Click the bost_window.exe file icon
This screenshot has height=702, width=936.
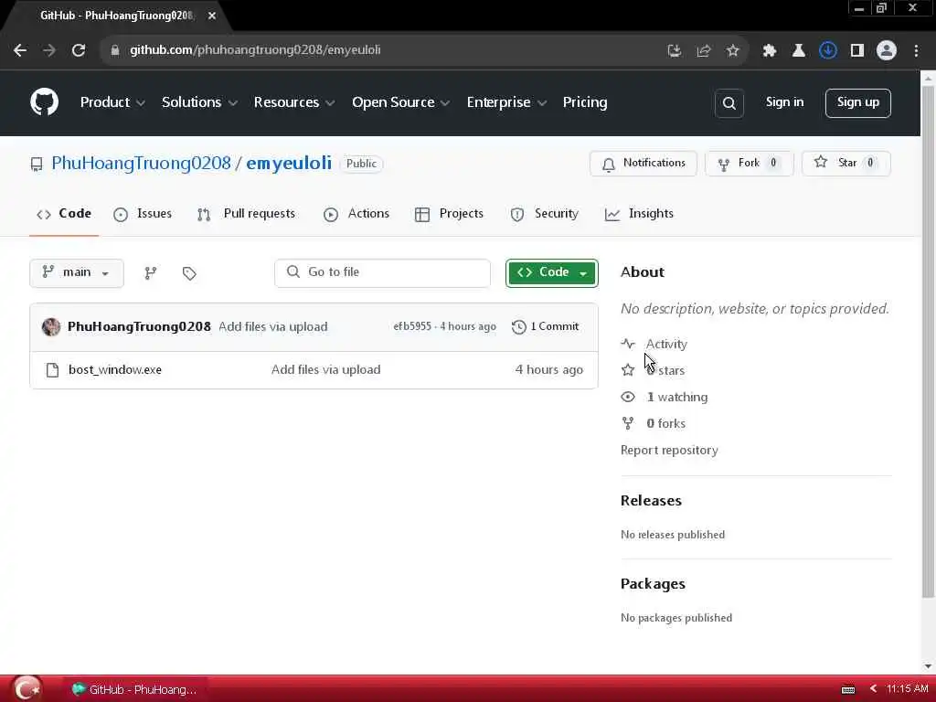[x=52, y=370]
